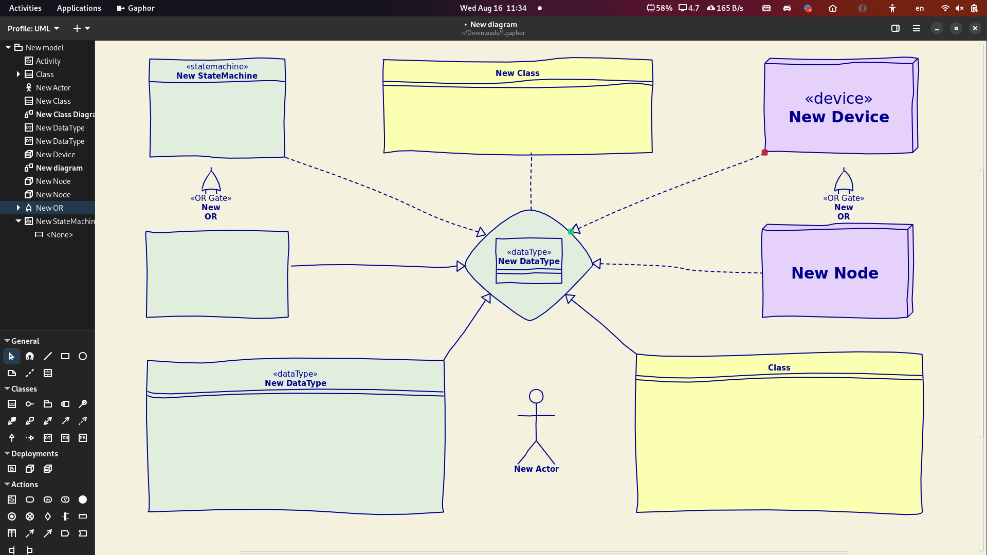Select the table insert tool

(47, 374)
